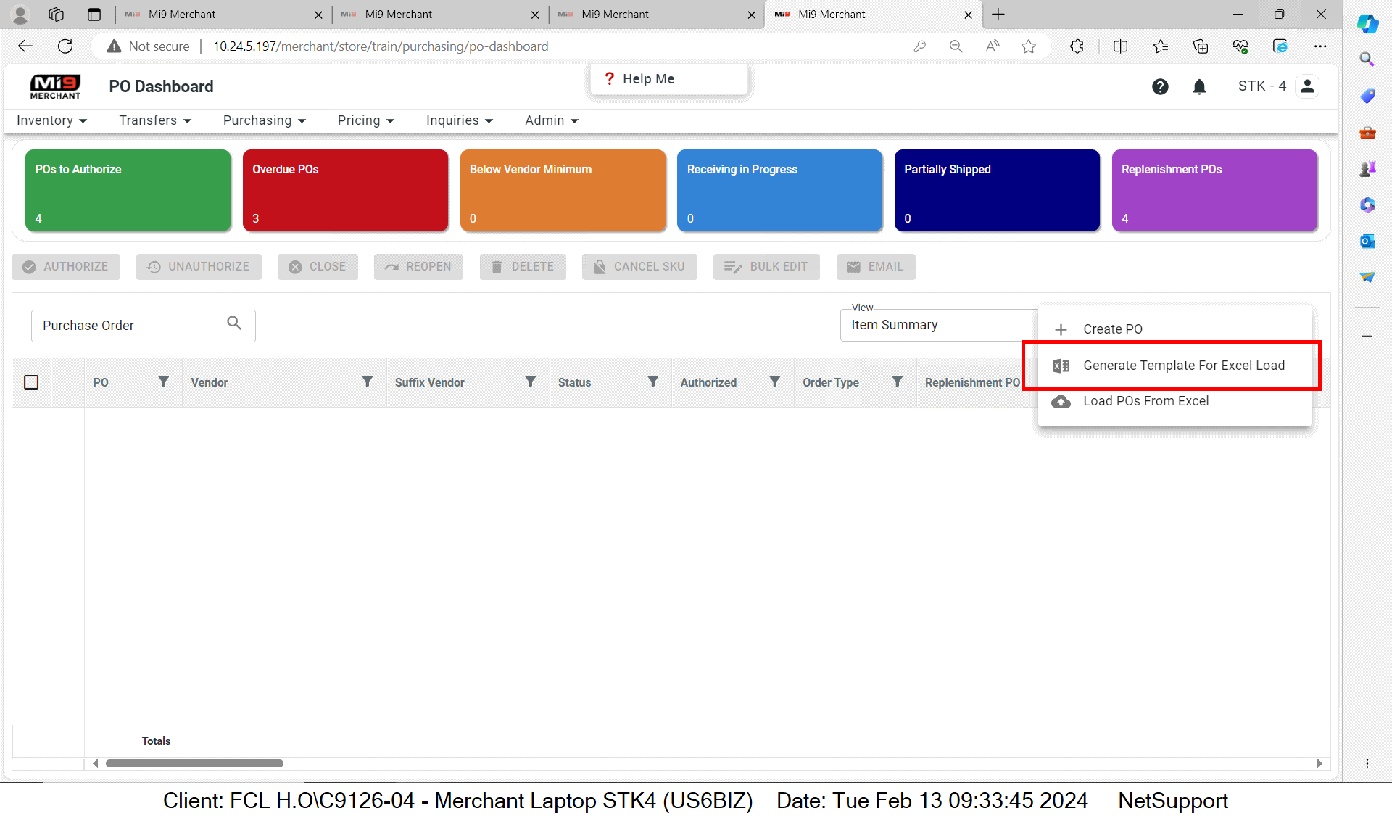Click Mi9 Merchant logo
The height and width of the screenshot is (816, 1392).
[x=55, y=86]
